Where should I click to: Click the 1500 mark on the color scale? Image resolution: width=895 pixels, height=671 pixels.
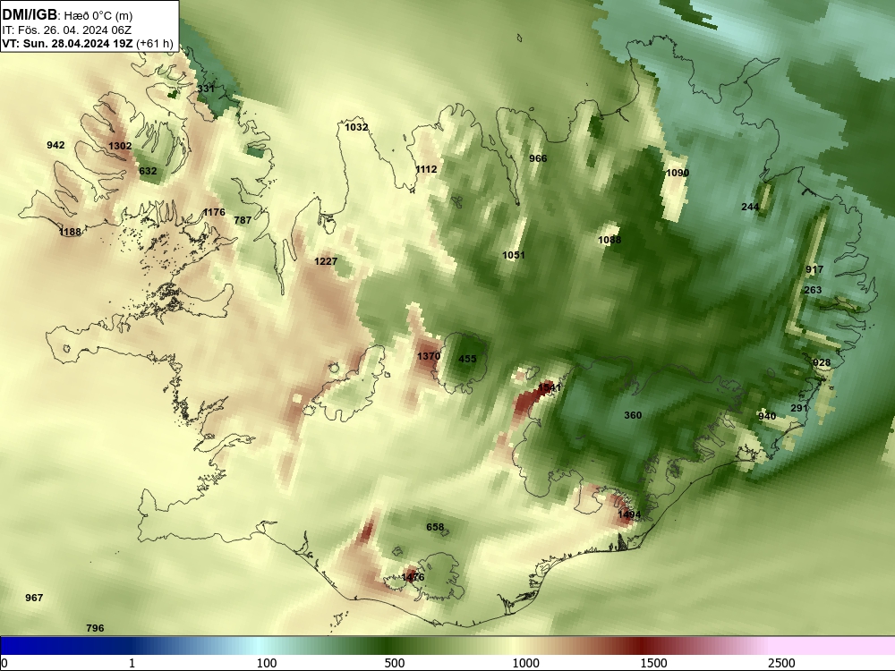(653, 663)
